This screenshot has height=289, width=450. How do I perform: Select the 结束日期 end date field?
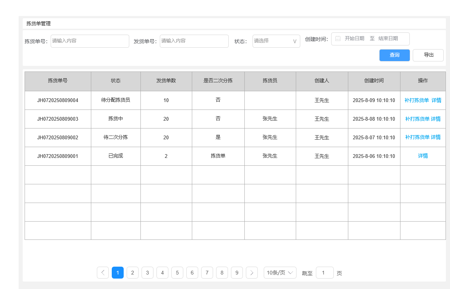coord(388,39)
